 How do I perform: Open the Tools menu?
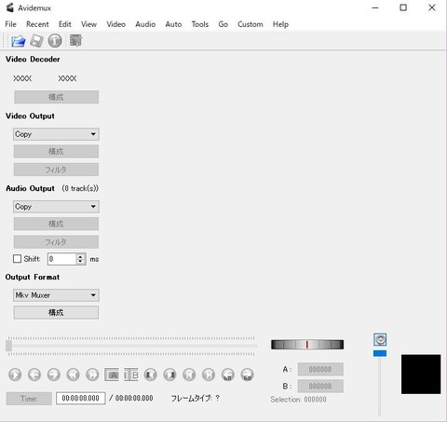click(200, 24)
